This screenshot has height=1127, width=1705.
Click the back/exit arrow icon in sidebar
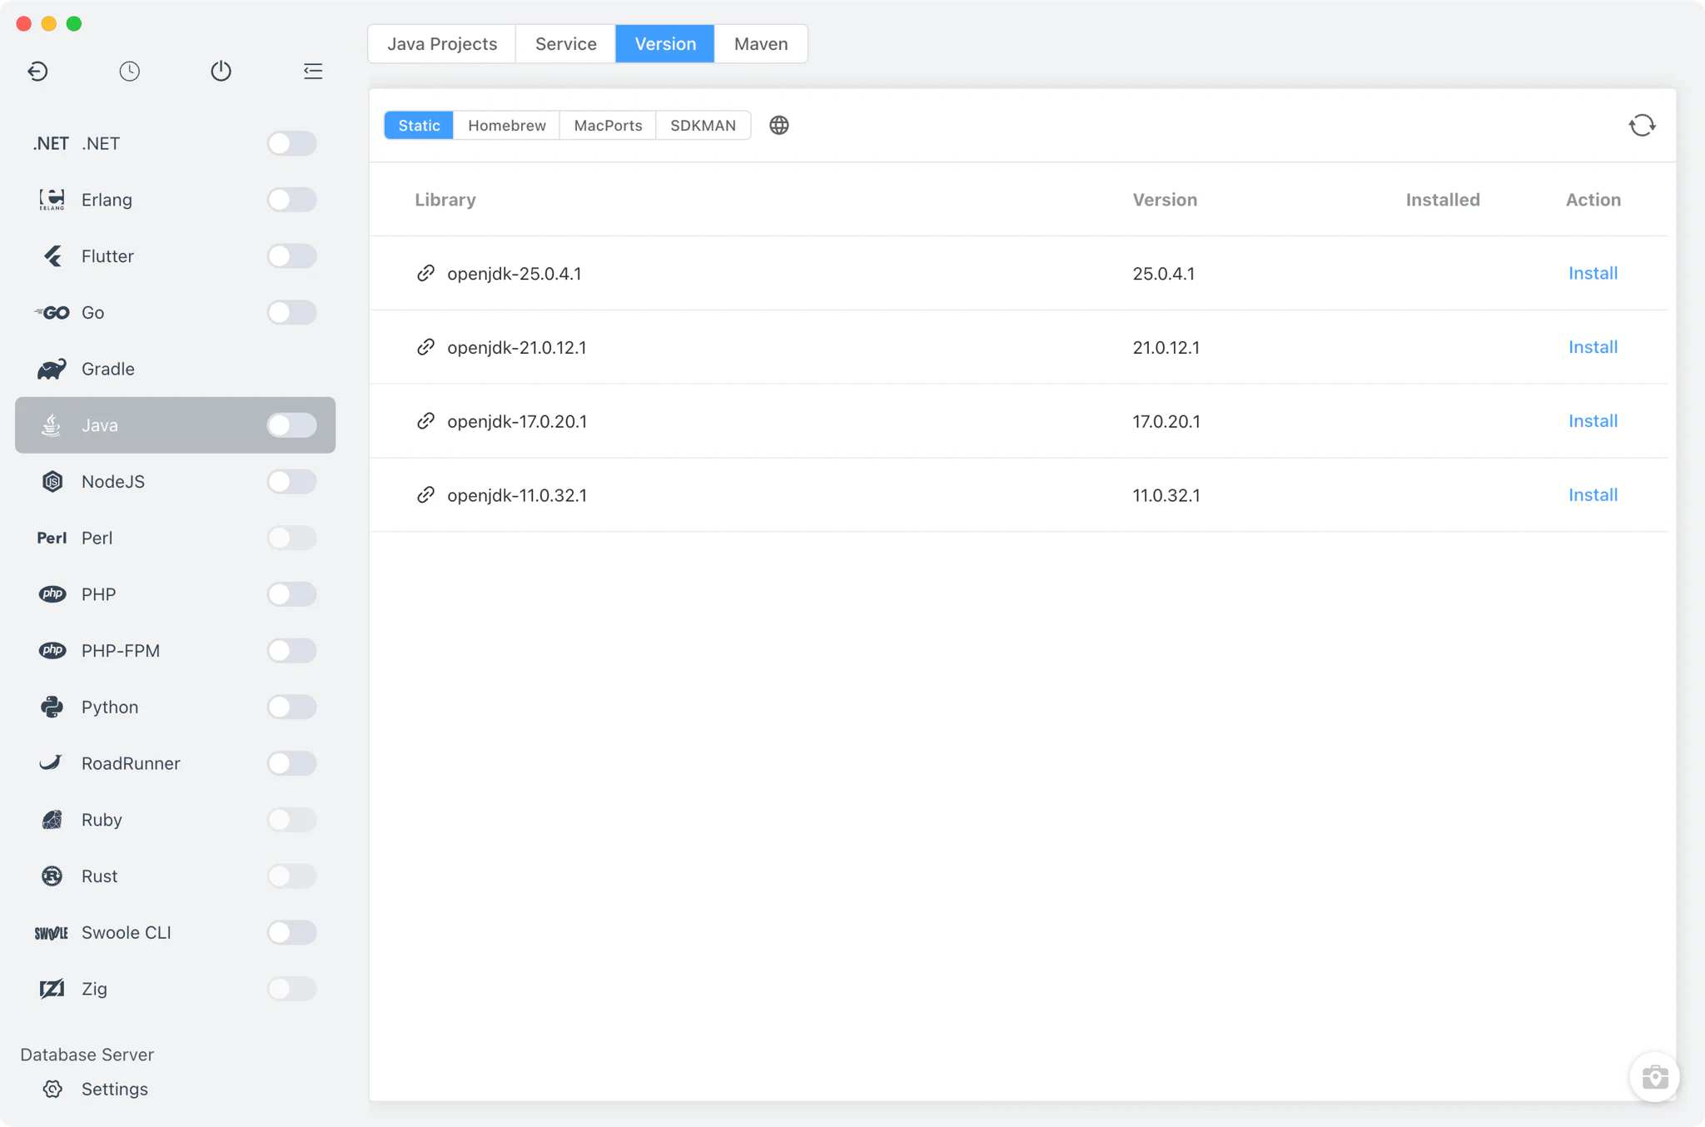[x=37, y=71]
